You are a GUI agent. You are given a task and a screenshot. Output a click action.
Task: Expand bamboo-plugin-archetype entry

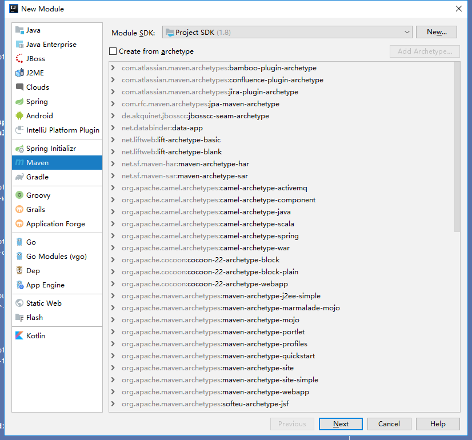tap(113, 68)
